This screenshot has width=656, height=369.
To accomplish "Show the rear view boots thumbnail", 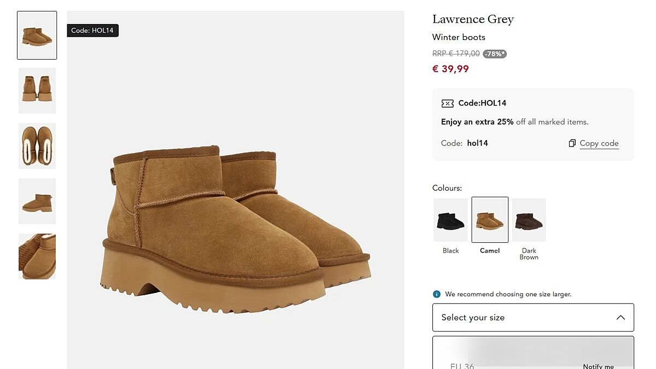I will 37,91.
